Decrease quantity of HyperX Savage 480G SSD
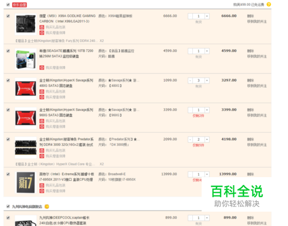The height and width of the screenshot is (226, 288). pos(190,81)
